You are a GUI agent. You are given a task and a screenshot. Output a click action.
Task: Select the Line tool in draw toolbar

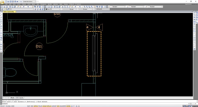pos(1,13)
